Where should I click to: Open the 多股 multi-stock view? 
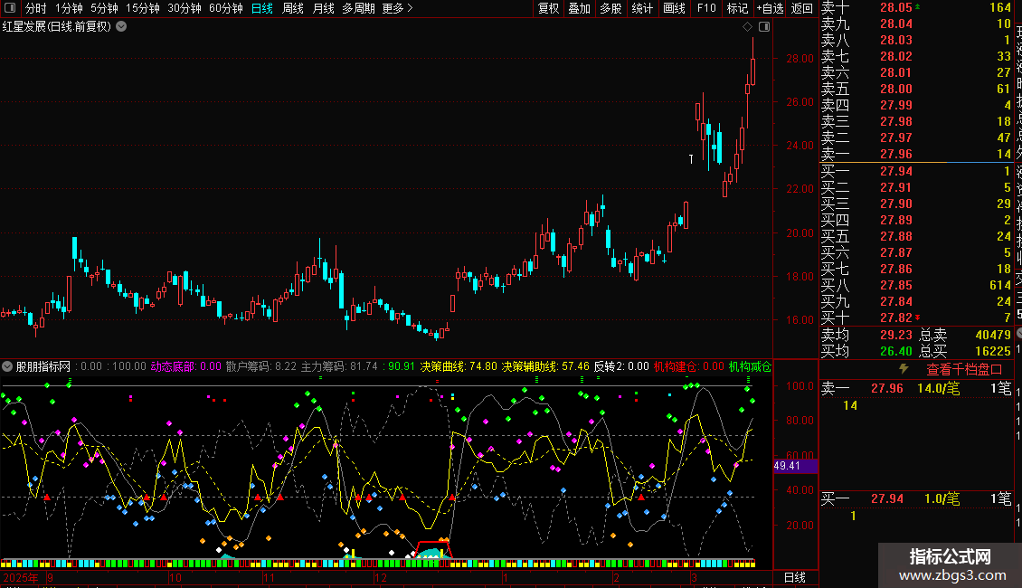tap(610, 8)
